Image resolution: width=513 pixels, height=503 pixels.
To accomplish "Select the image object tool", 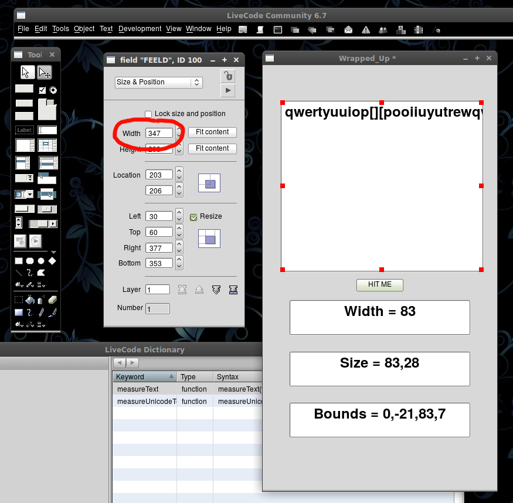I will pos(20,242).
